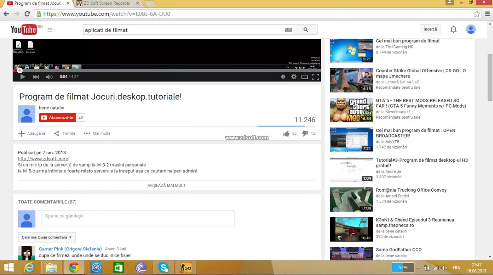This screenshot has height=275, width=493.
Task: Click the address bar URL
Action: coord(107,14)
